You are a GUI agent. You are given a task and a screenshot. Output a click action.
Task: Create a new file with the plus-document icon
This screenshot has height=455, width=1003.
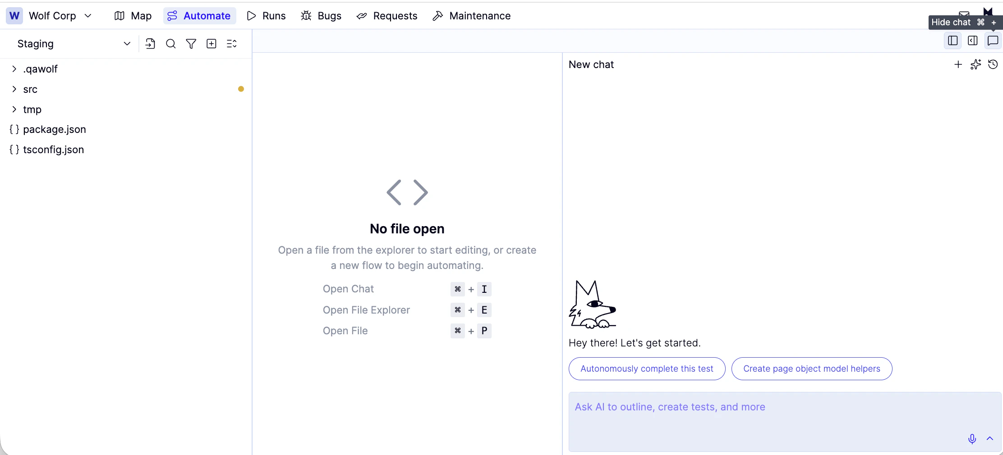pos(211,44)
